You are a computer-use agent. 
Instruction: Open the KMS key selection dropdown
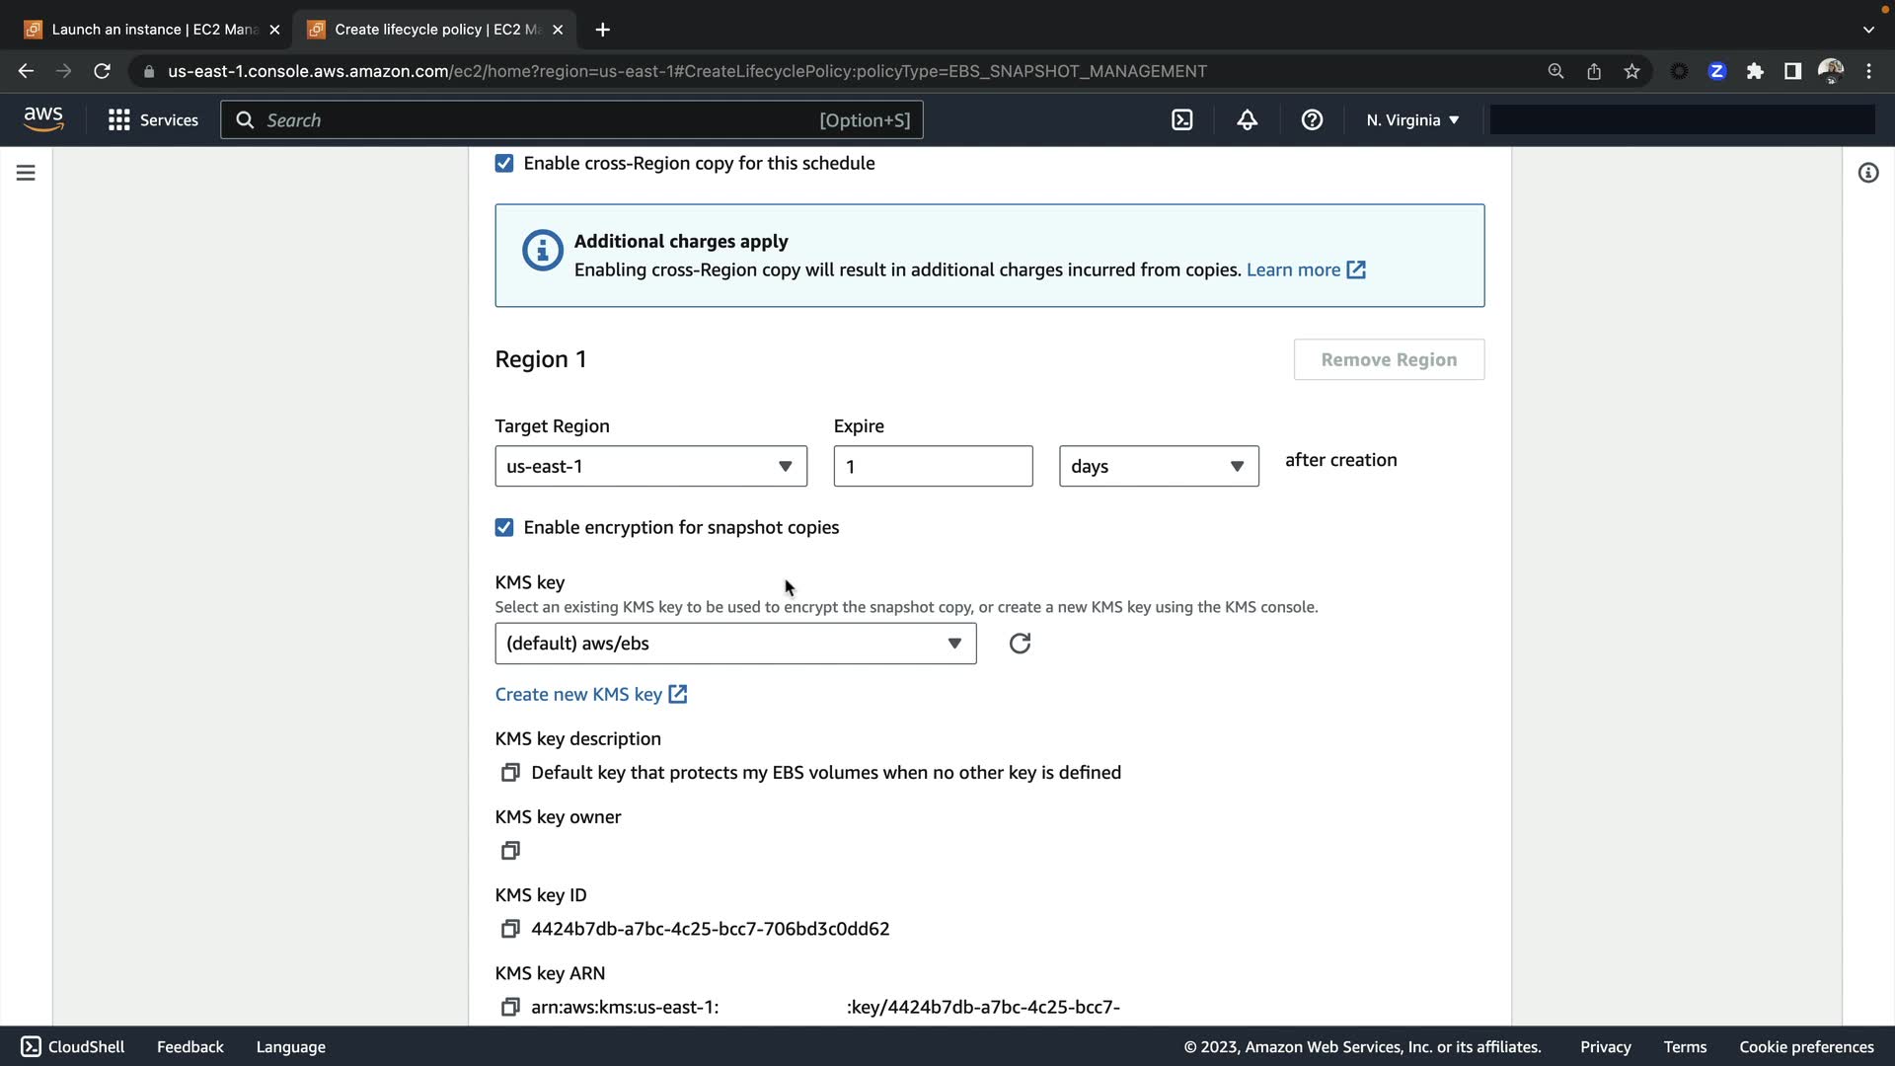point(735,644)
